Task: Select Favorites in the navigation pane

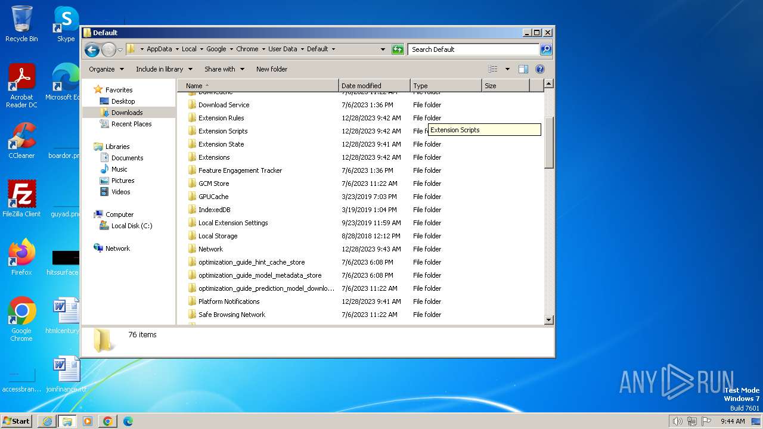Action: point(119,90)
